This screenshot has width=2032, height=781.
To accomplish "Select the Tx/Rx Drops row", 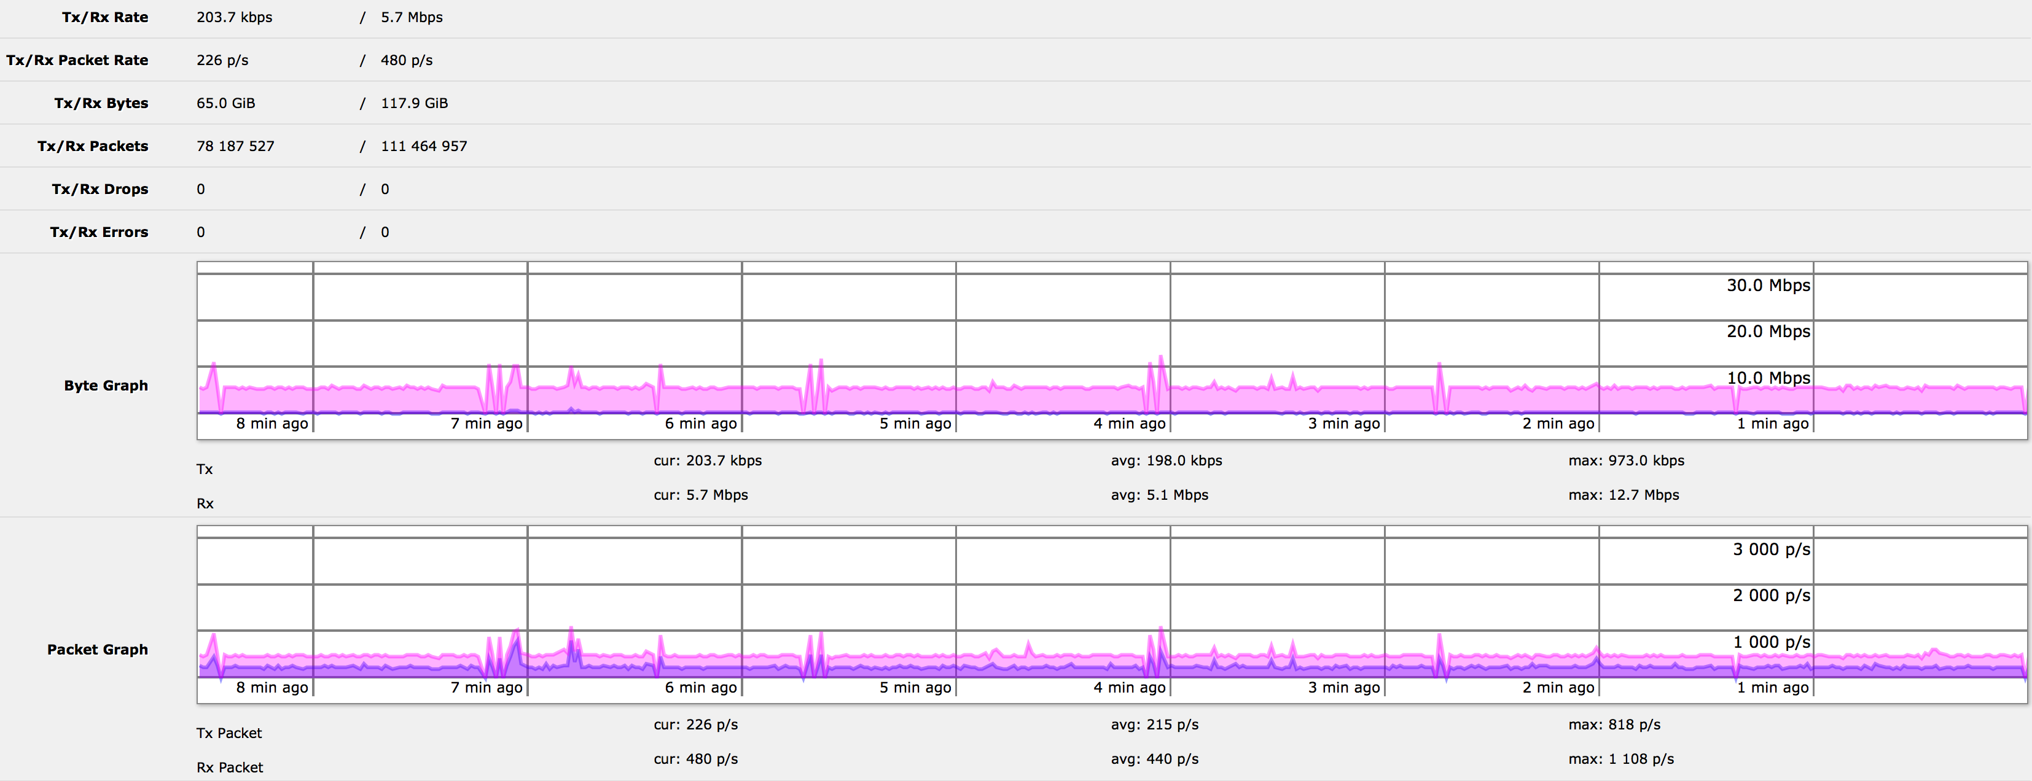I will [100, 188].
